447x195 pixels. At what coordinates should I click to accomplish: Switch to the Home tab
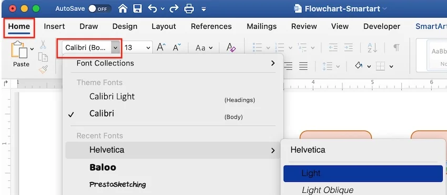tap(19, 26)
